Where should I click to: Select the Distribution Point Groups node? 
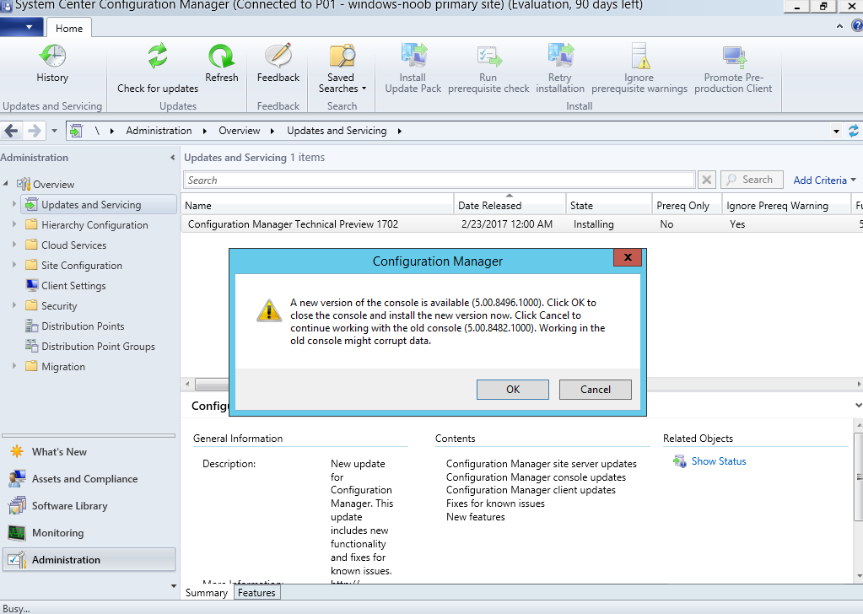click(x=98, y=347)
